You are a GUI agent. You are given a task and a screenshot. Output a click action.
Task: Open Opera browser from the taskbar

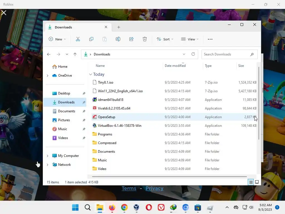149,207
